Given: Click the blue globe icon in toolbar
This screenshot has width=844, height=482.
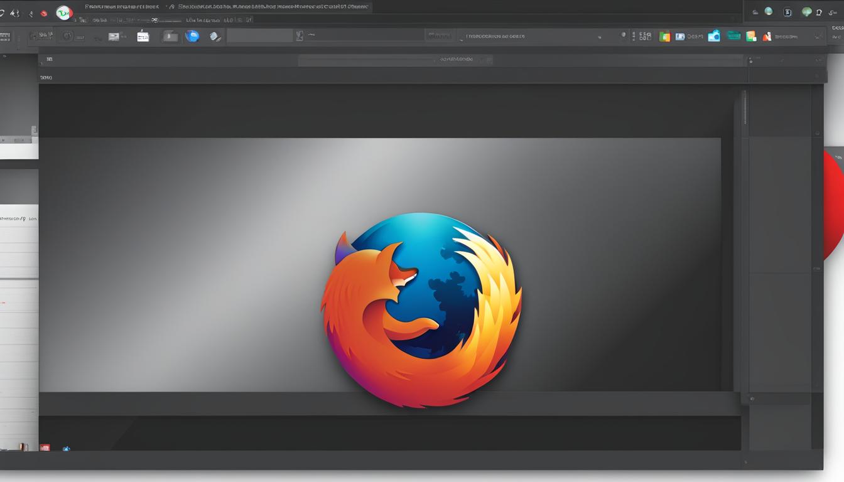Looking at the screenshot, I should click(192, 36).
